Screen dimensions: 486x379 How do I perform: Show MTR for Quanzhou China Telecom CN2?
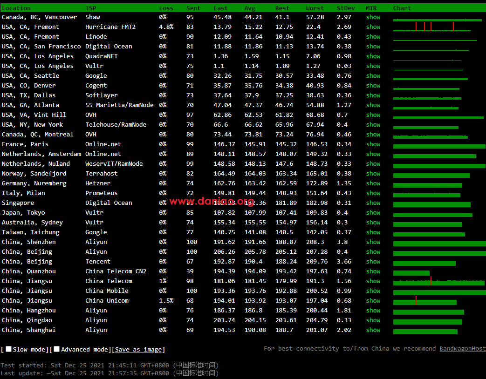pyautogui.click(x=373, y=271)
